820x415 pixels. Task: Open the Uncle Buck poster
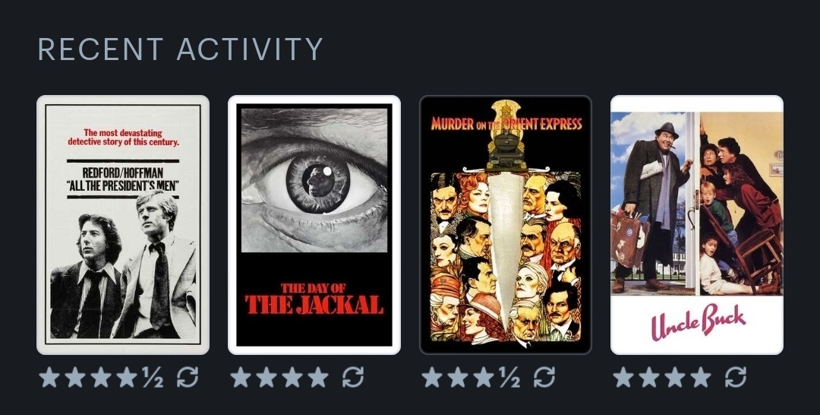point(697,225)
